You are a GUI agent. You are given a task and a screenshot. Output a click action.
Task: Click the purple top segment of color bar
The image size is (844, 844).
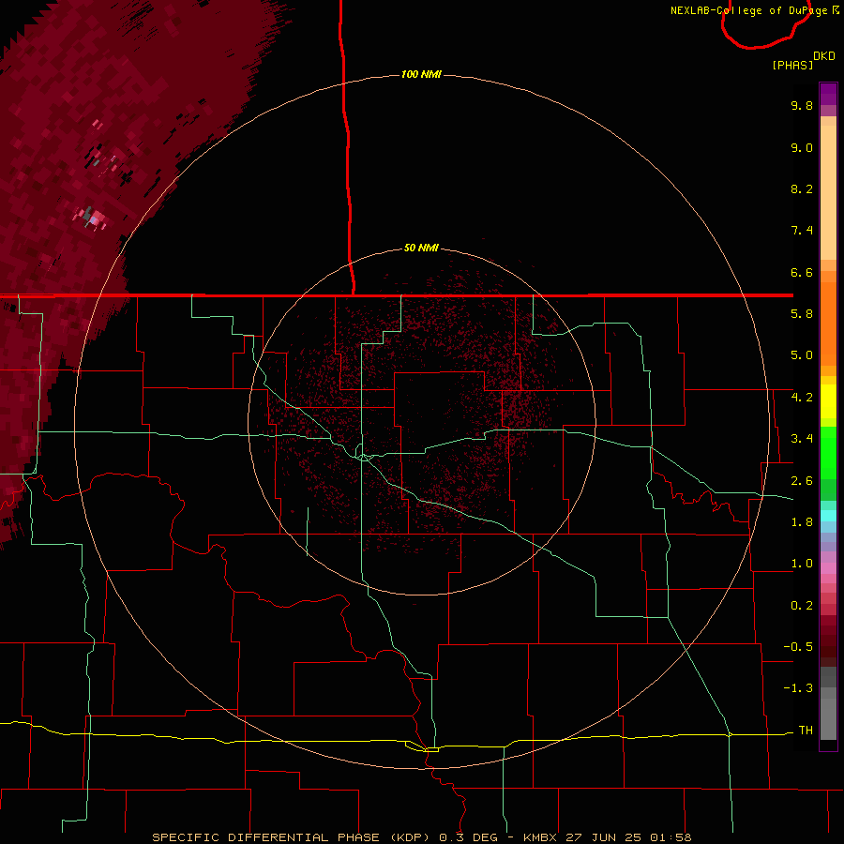click(x=828, y=94)
